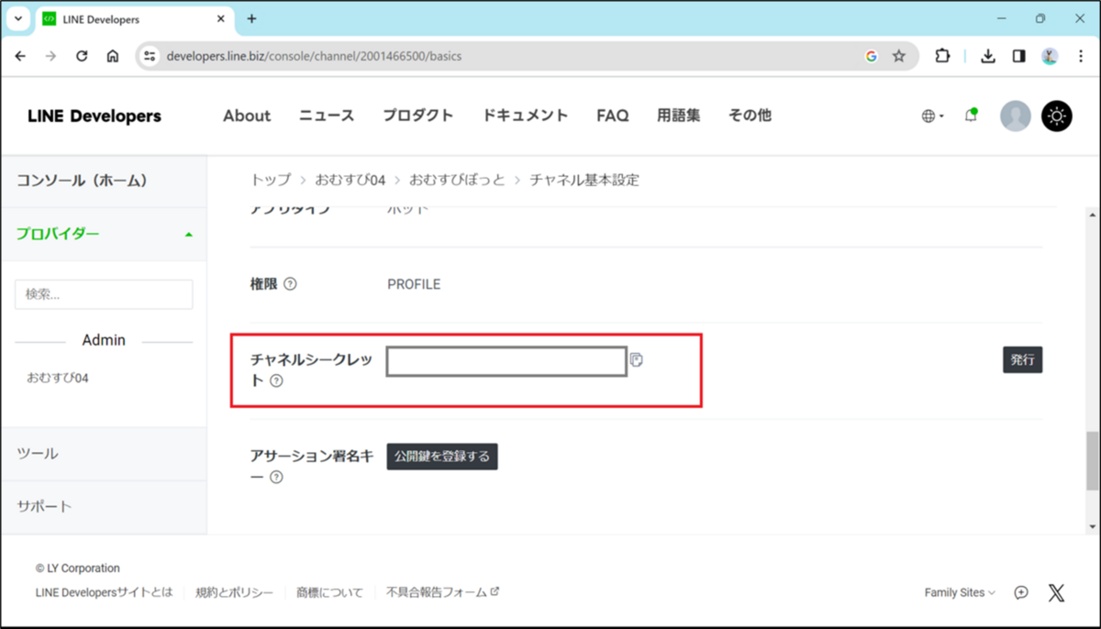Toggle the browser side panel icon
This screenshot has height=629, width=1101.
(1018, 56)
